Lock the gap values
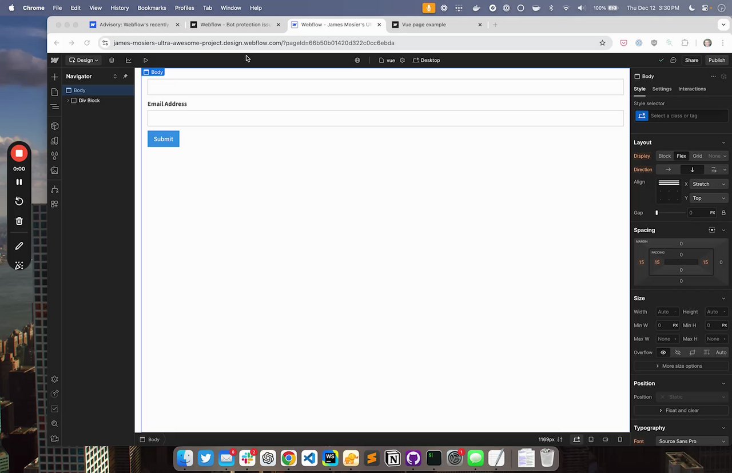 tap(723, 213)
